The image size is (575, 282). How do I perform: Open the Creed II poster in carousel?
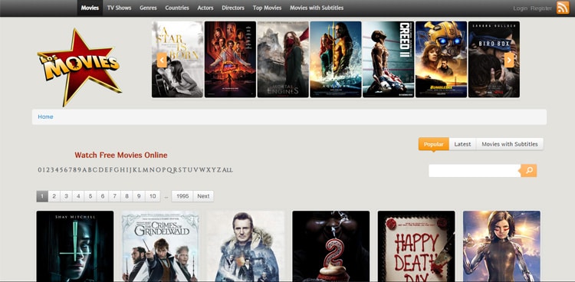389,60
